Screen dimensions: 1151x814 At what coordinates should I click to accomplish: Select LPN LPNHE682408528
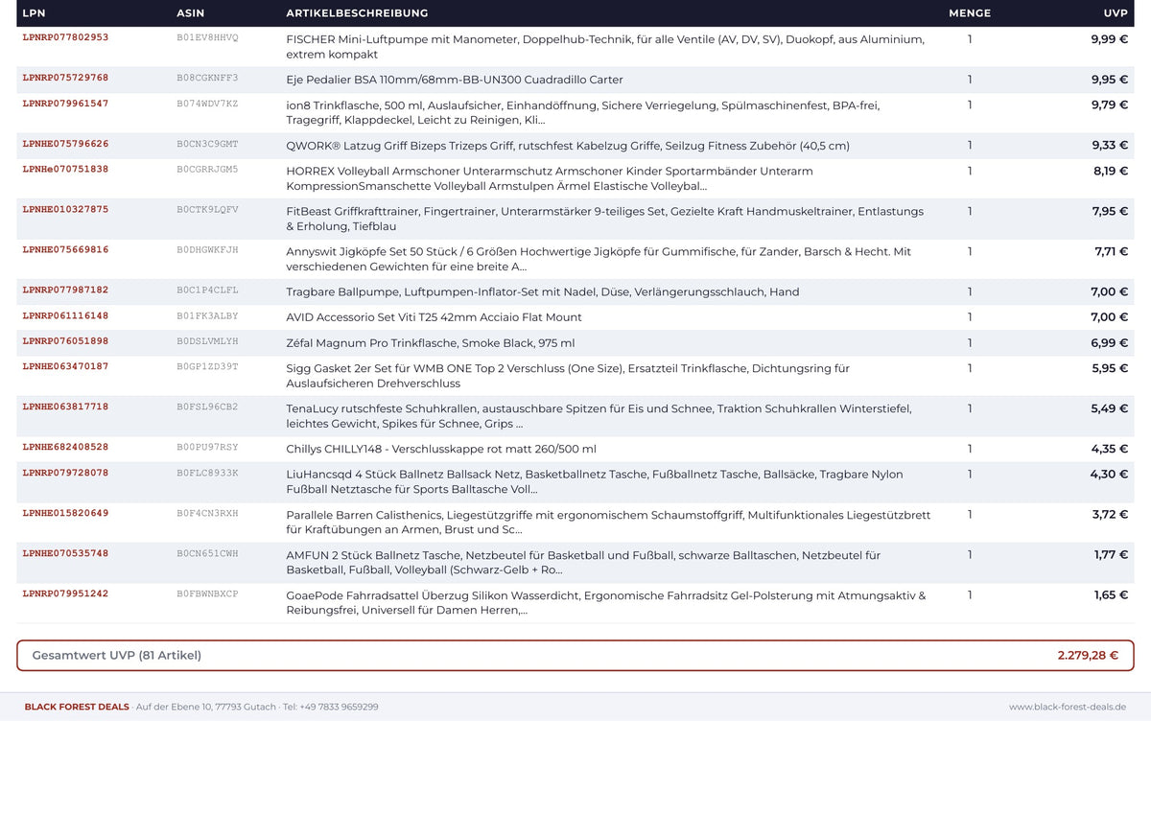[x=65, y=447]
